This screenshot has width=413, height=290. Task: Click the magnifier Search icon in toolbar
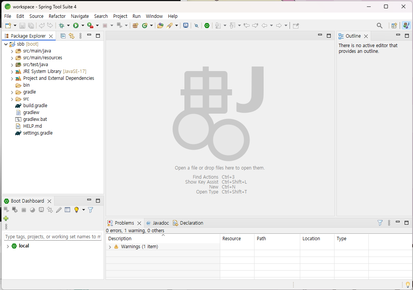pyautogui.click(x=379, y=25)
